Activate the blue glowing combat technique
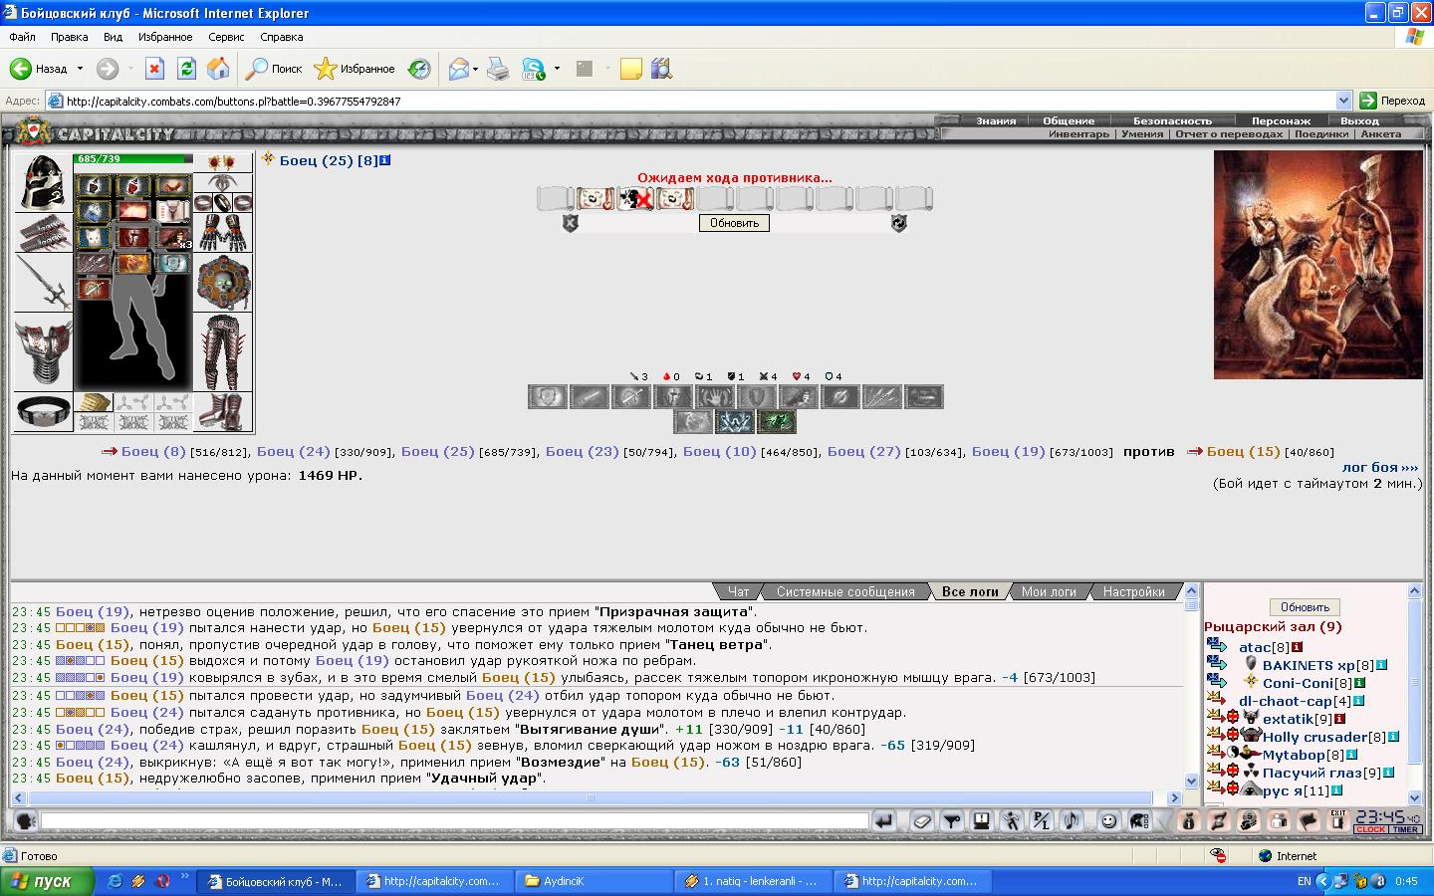Image resolution: width=1434 pixels, height=896 pixels. (x=735, y=422)
